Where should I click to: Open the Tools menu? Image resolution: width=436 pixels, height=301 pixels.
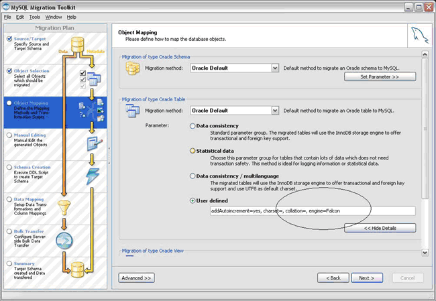coord(35,17)
